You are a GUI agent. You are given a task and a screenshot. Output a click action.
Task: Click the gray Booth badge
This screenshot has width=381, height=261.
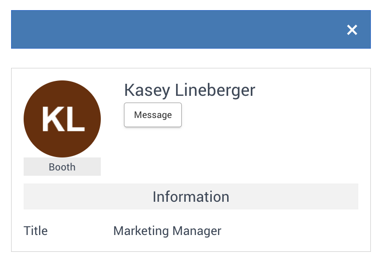[x=62, y=167]
